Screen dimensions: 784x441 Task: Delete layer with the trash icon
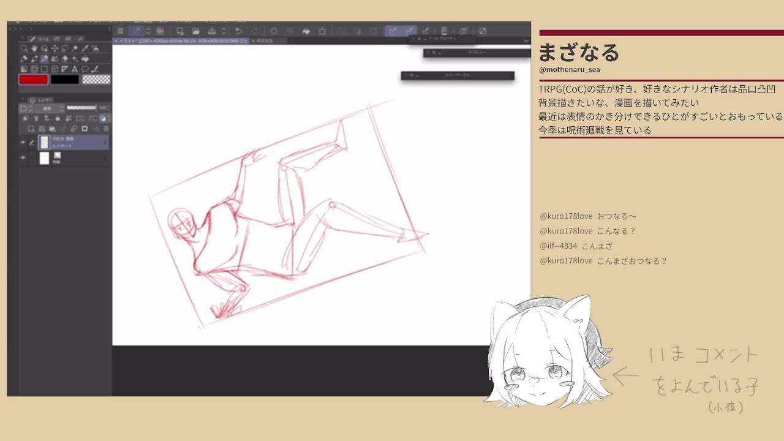pos(106,129)
